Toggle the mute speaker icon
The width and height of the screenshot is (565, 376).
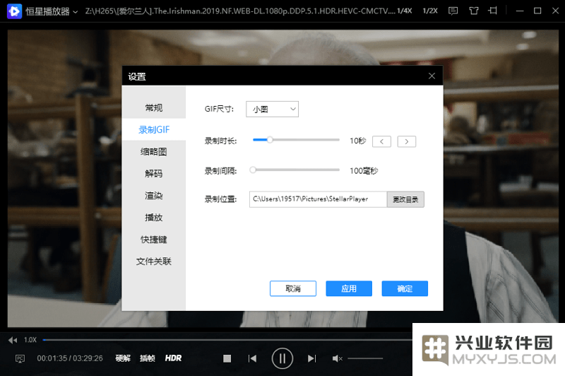click(x=338, y=358)
